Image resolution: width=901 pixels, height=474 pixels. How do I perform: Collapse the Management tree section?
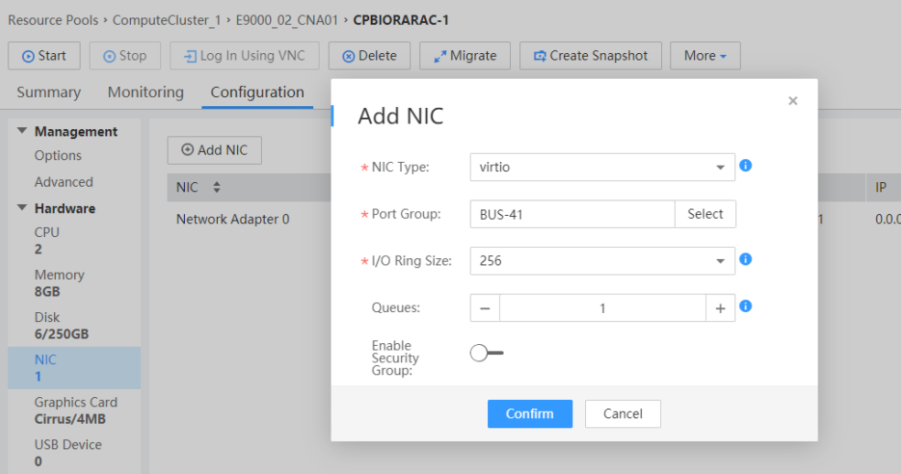pyautogui.click(x=22, y=132)
